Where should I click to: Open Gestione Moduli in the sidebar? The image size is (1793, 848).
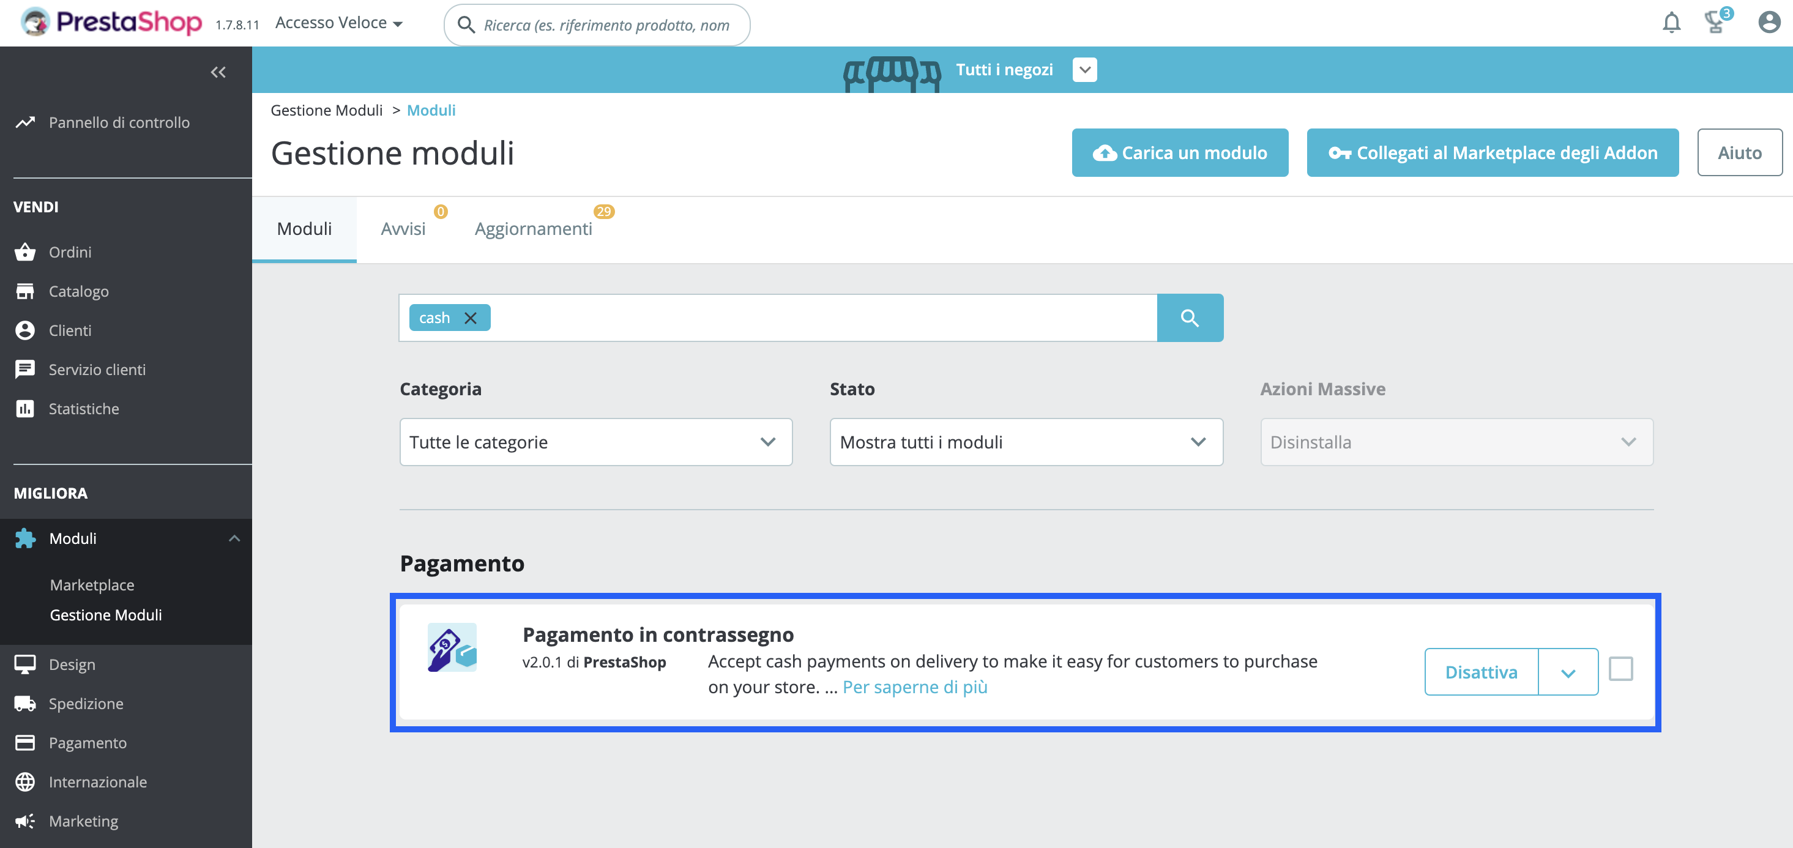(x=106, y=615)
